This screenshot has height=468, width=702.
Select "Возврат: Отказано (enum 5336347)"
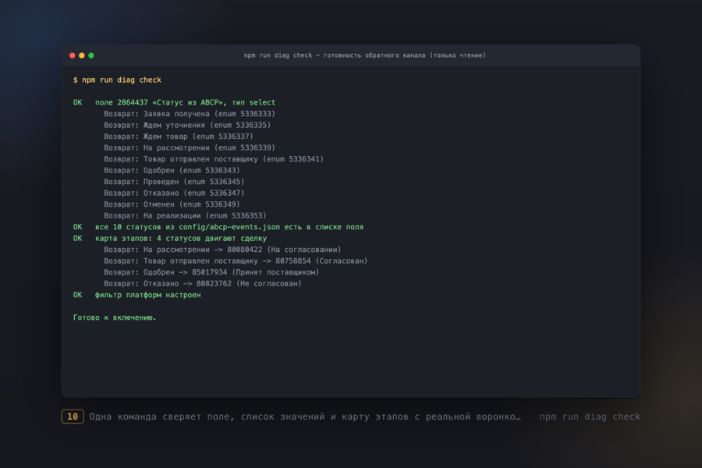coord(174,193)
